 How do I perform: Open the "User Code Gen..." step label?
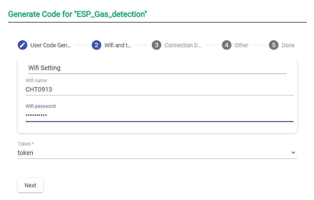(50, 45)
